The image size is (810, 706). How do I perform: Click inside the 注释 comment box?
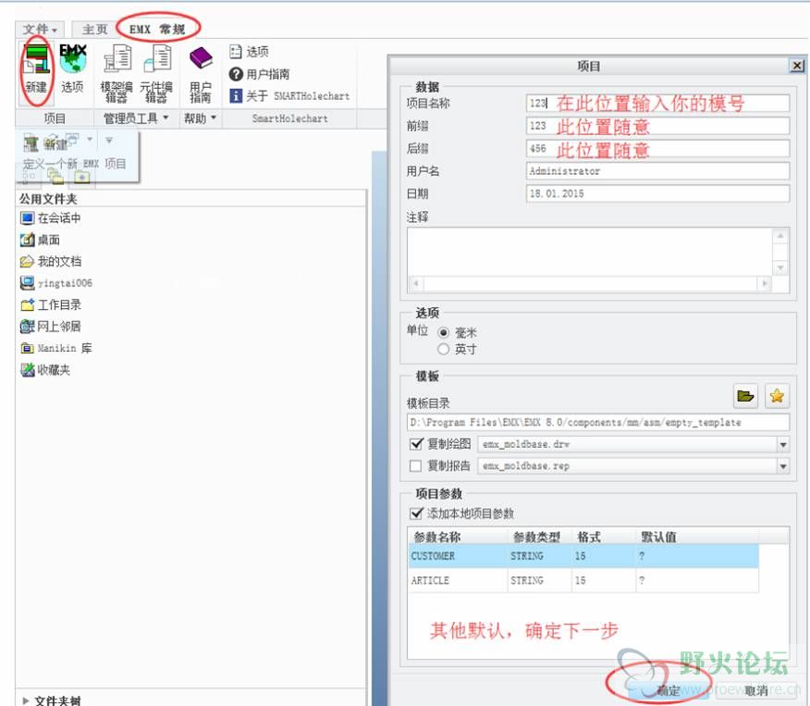coord(589,252)
